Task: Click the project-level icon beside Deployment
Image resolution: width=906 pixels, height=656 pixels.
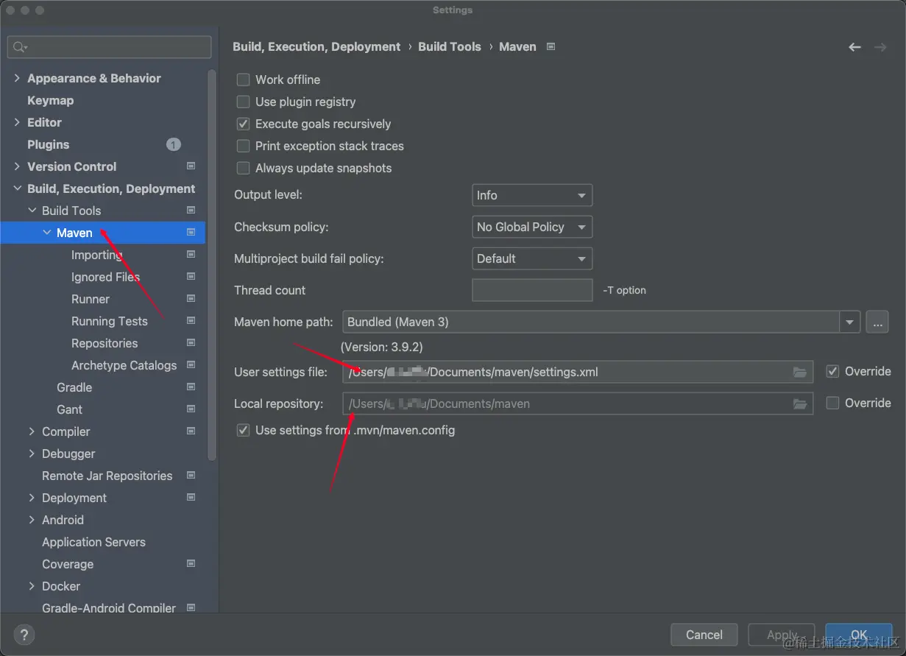Action: click(191, 498)
